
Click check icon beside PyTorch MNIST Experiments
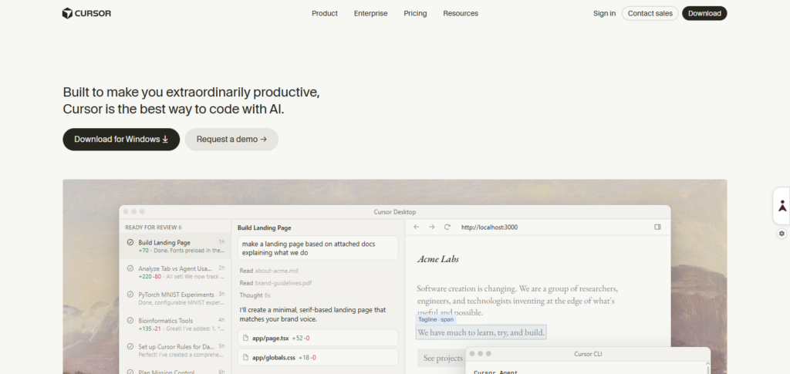point(130,295)
